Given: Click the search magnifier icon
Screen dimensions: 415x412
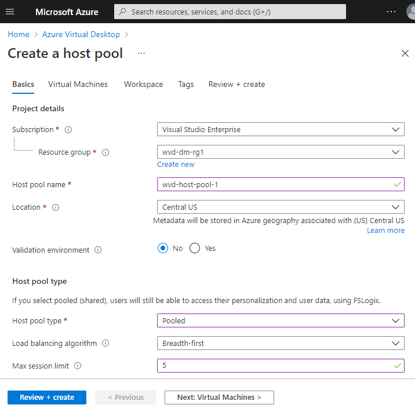Looking at the screenshot, I should tap(122, 12).
